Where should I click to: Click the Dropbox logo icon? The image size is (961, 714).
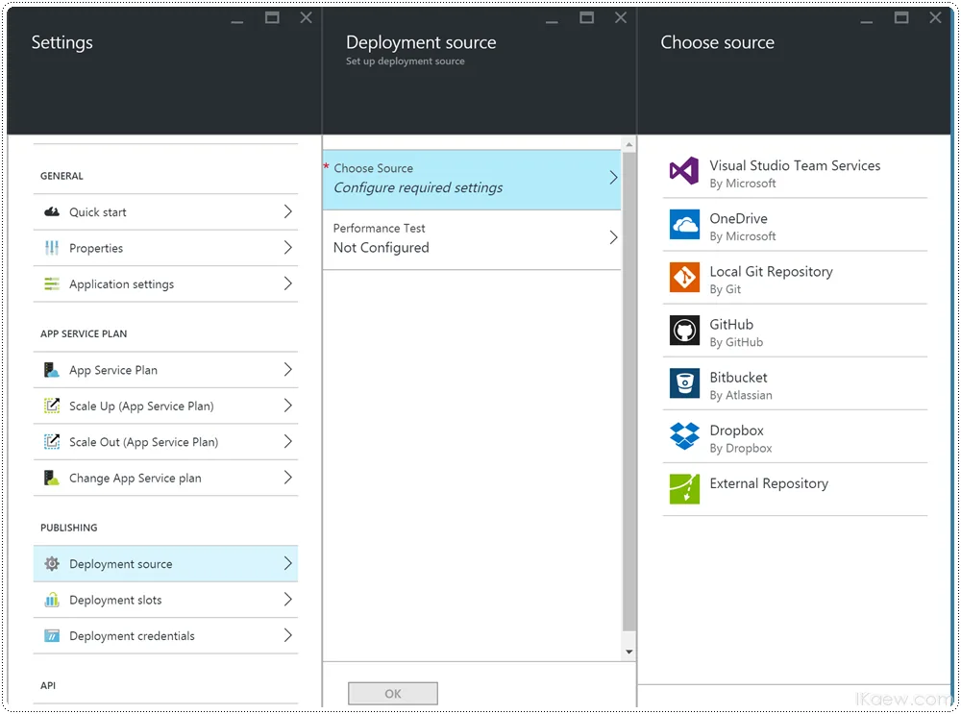(684, 436)
